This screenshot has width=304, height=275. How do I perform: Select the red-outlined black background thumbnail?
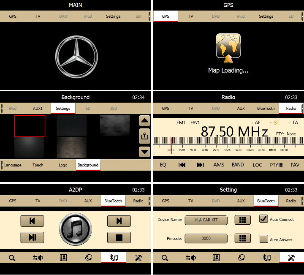[x=30, y=126]
